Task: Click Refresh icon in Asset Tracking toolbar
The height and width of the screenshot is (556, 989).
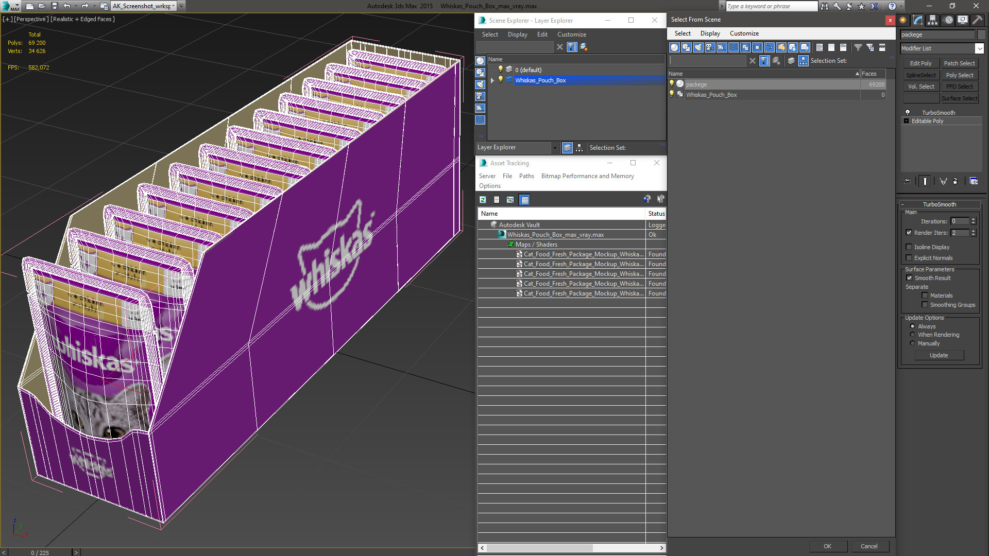Action: [x=483, y=200]
